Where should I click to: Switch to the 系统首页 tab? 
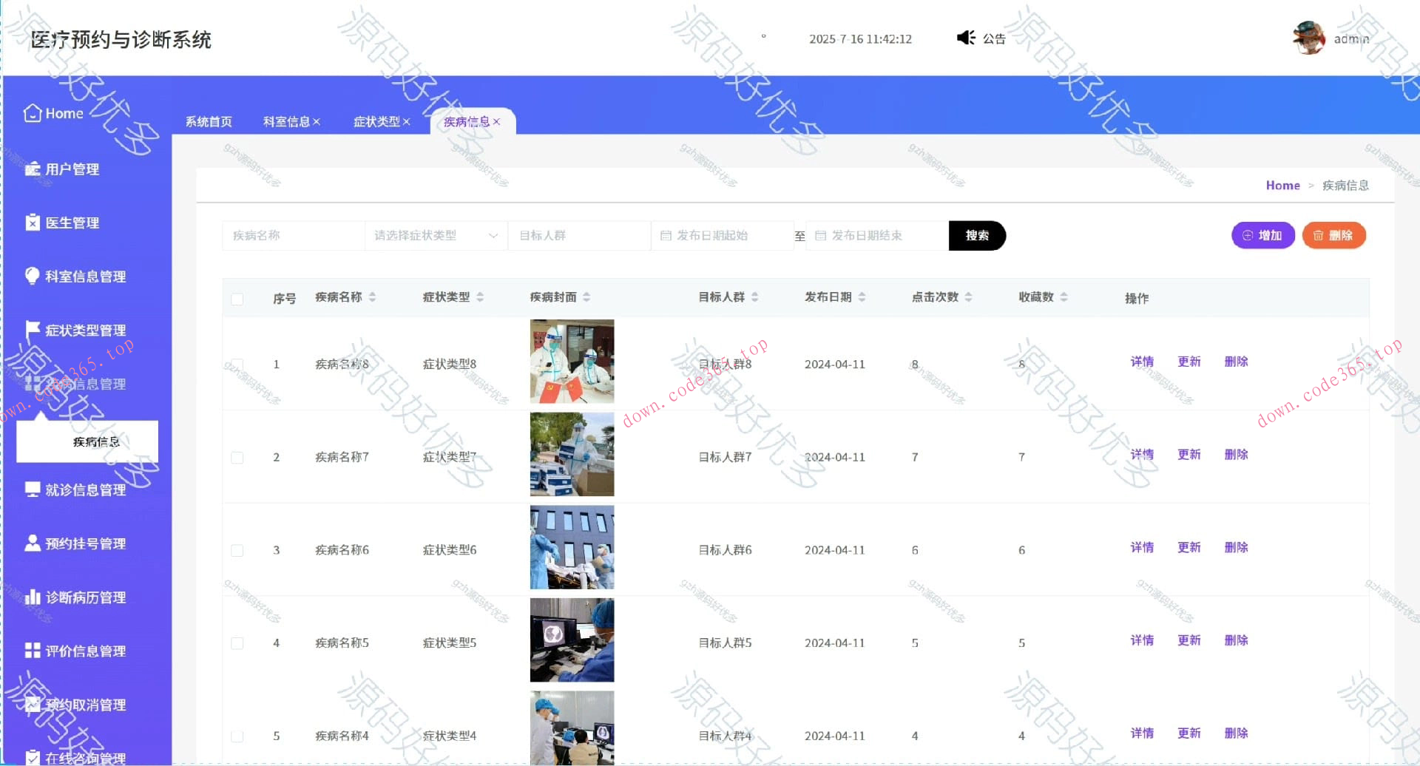click(209, 121)
